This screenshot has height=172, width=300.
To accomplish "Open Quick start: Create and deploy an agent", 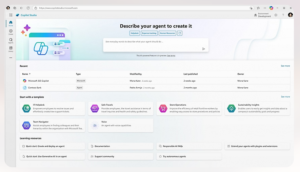I will tap(52, 146).
